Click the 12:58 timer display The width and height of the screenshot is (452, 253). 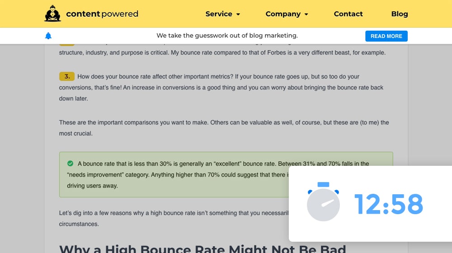click(388, 204)
